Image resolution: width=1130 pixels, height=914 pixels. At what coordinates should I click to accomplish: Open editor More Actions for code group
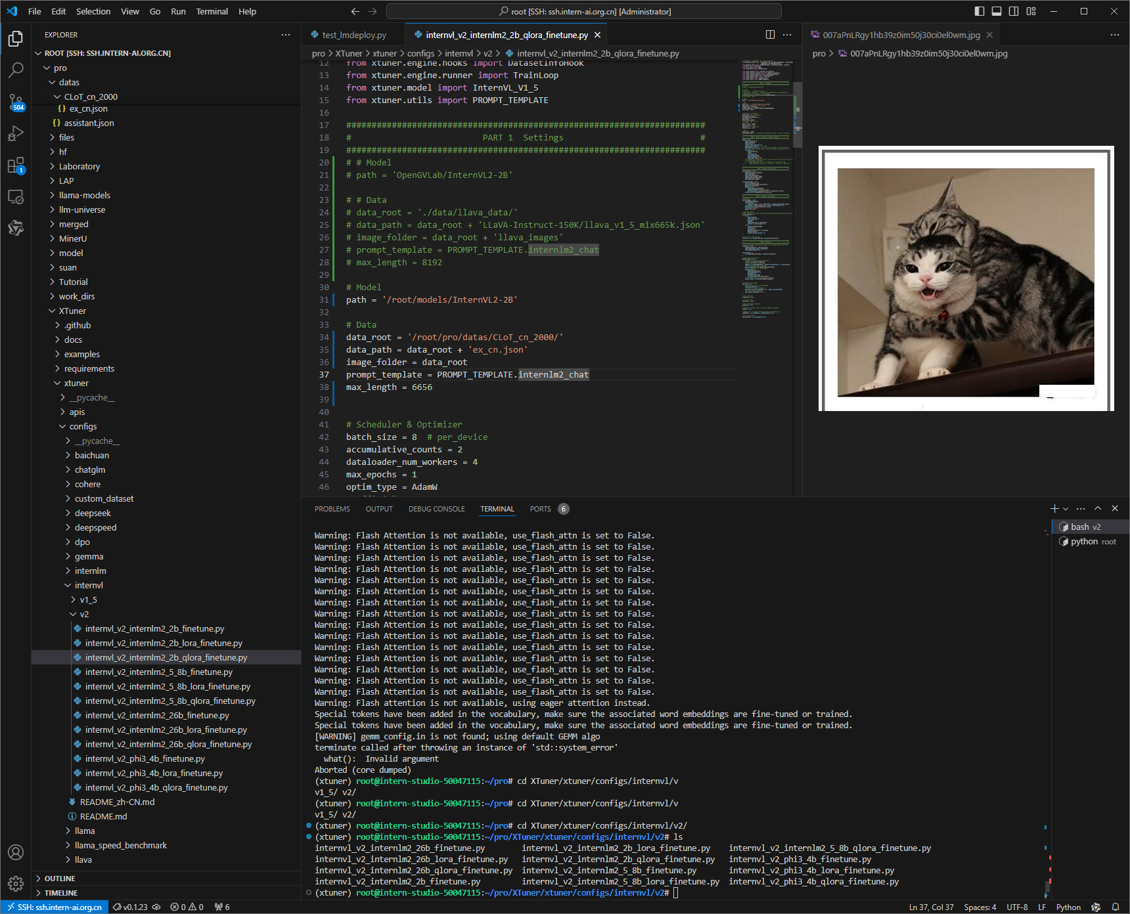787,35
